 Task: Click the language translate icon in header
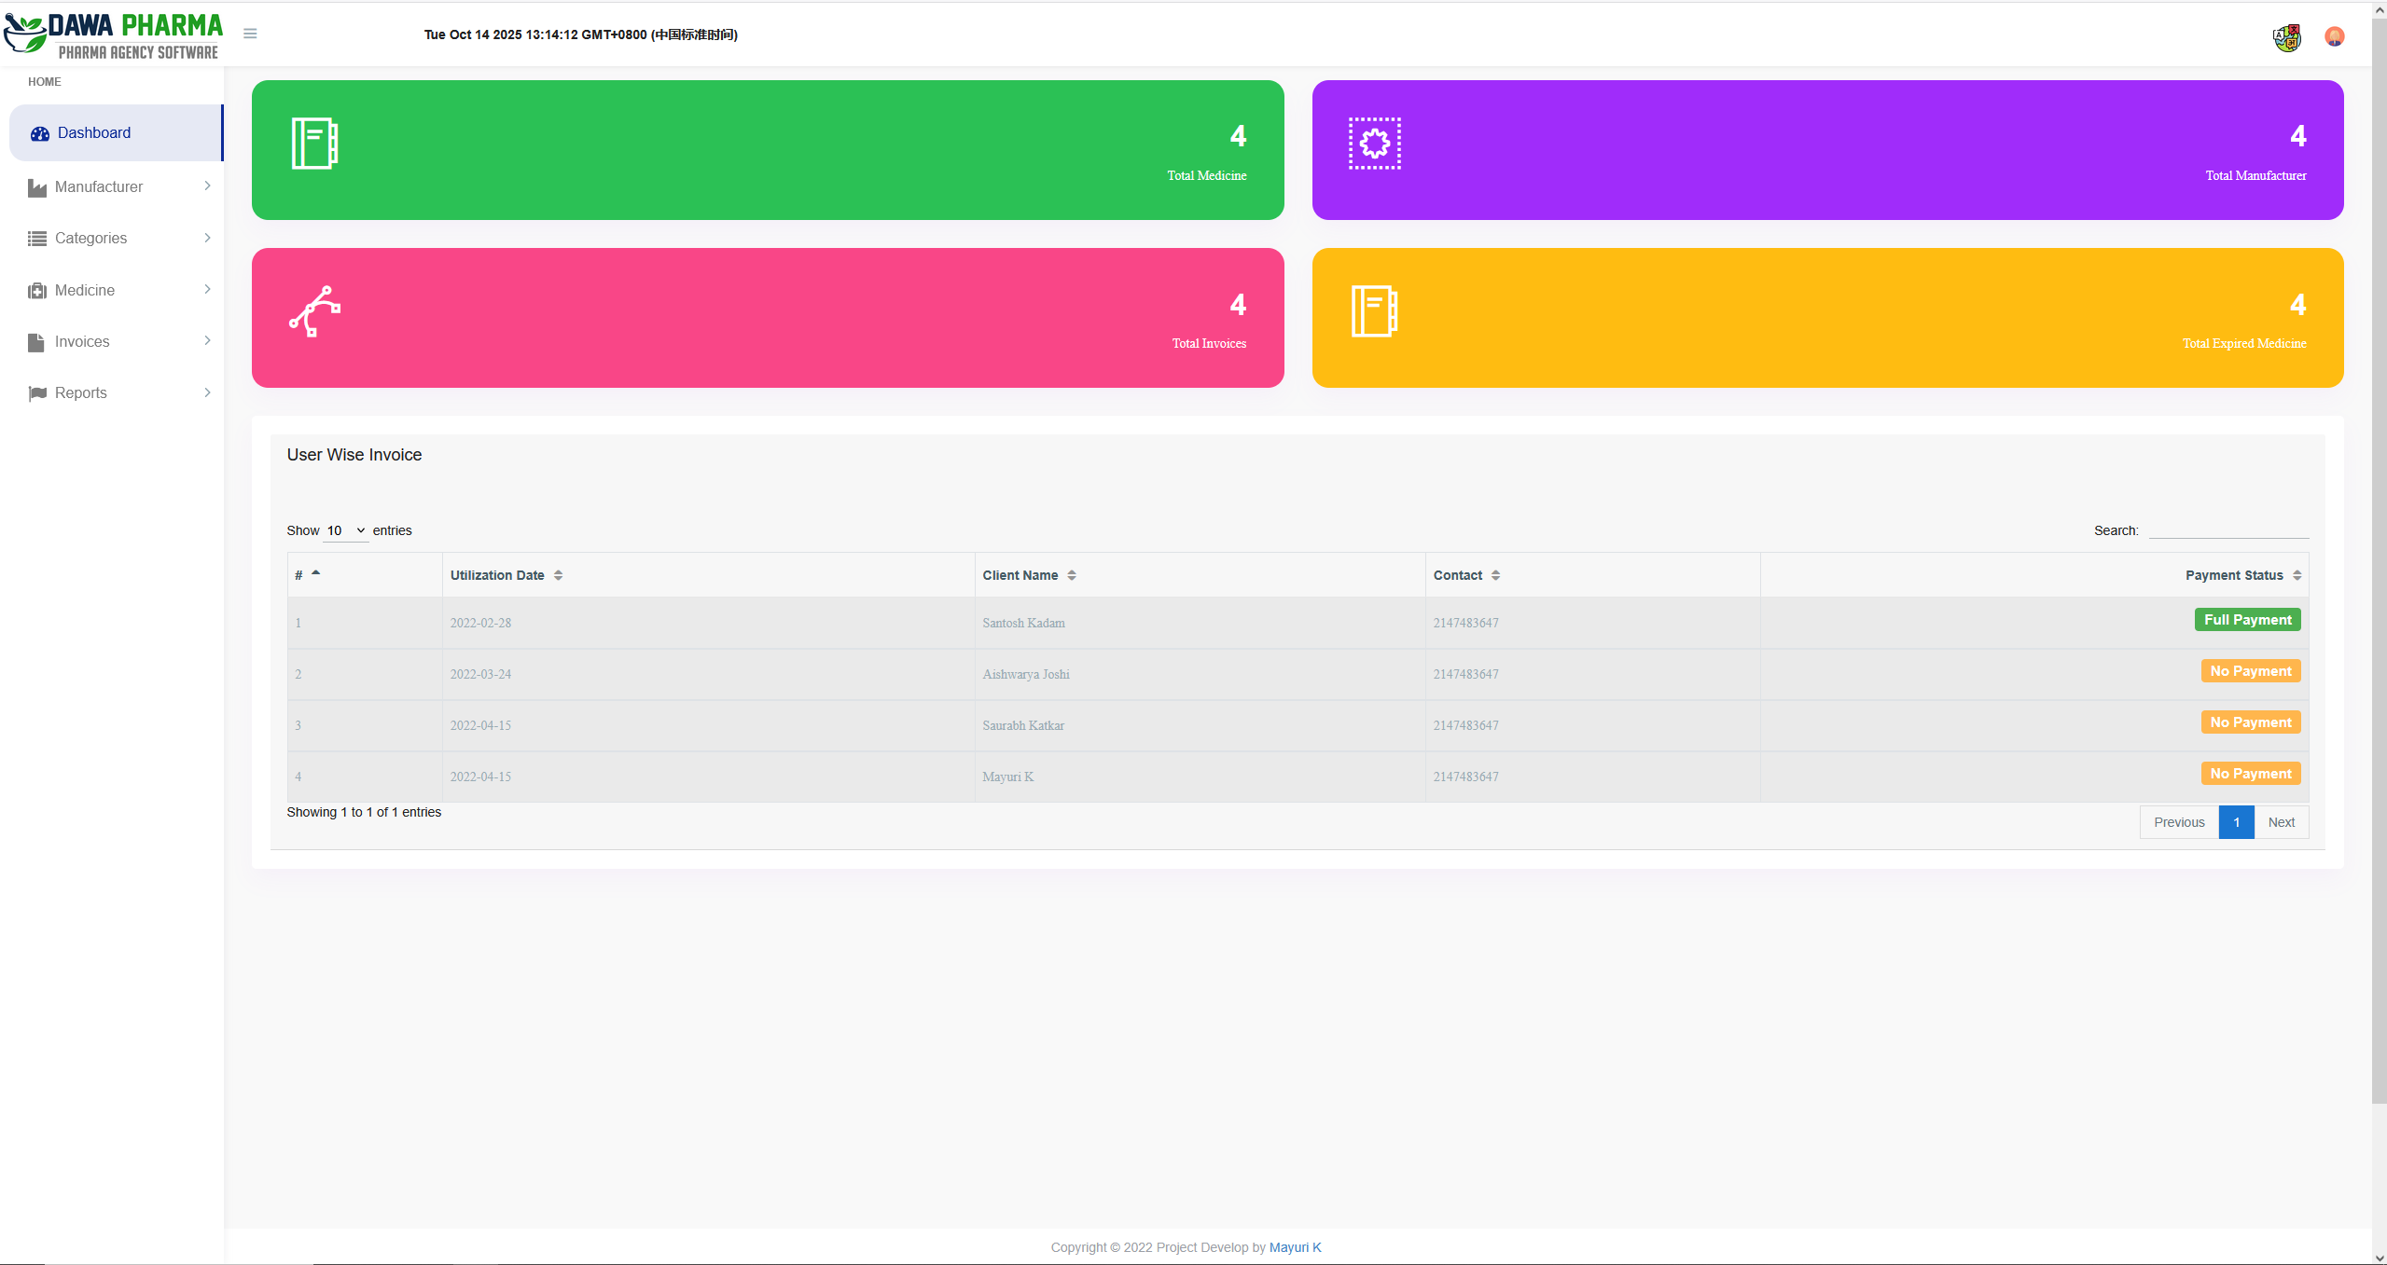click(x=2286, y=37)
